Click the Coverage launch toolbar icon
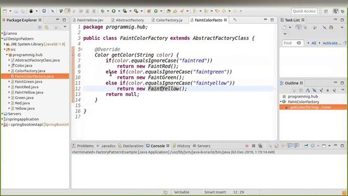The image size is (348, 196). pos(125,11)
